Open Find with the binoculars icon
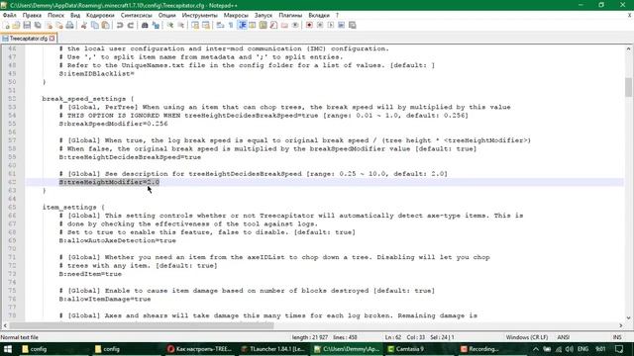Image resolution: width=634 pixels, height=356 pixels. (145, 25)
